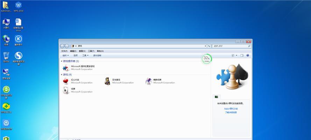311x140 pixels.
Task: Go forward with the Forward arrow
Action: [67, 46]
